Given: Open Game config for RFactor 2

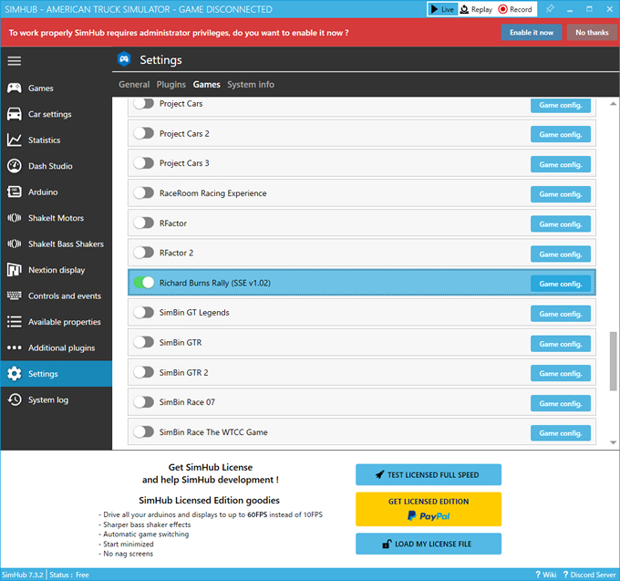Looking at the screenshot, I should pos(561,254).
